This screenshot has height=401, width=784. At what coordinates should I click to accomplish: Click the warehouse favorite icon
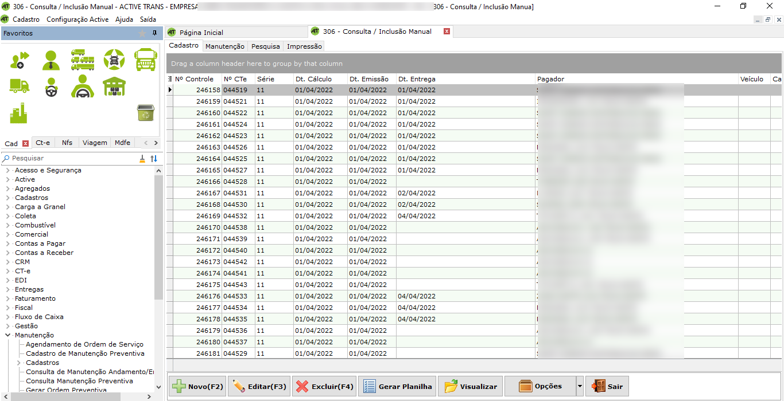tap(114, 87)
